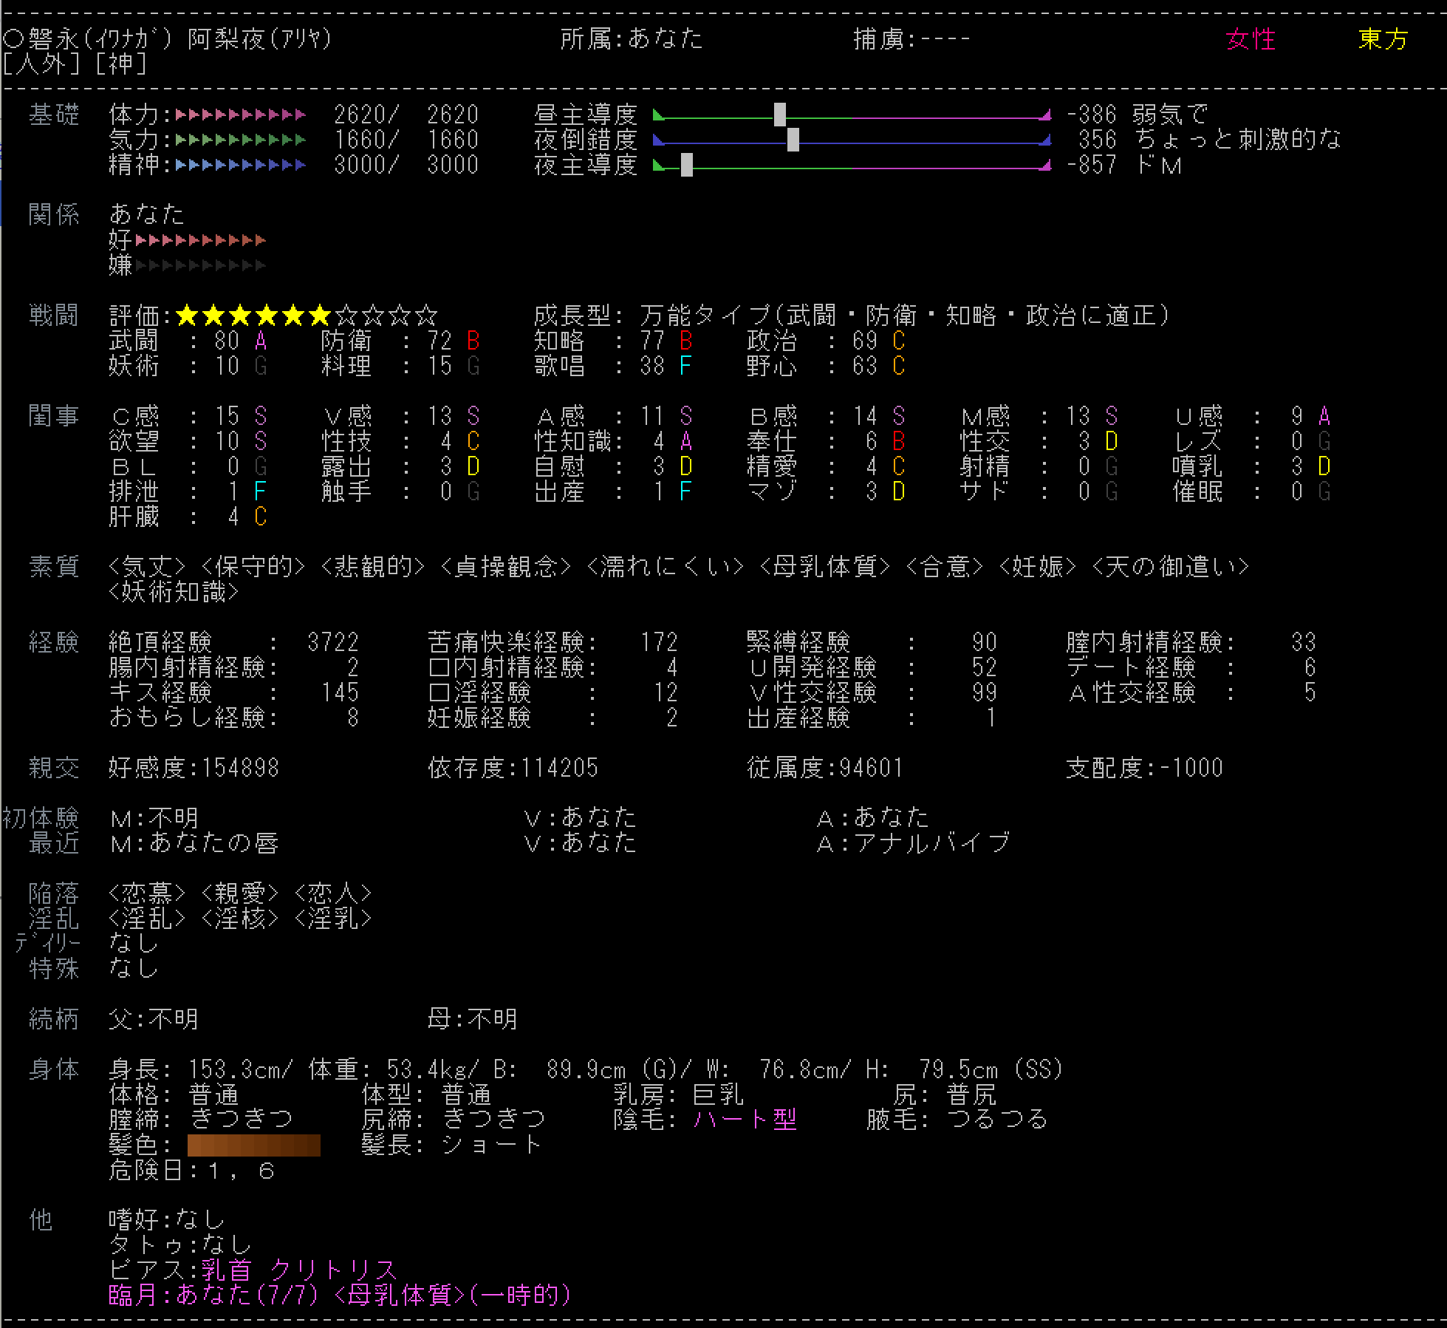This screenshot has height=1328, width=1447.
Task: Click the pink 乳首 piercing text
Action: coord(227,1270)
